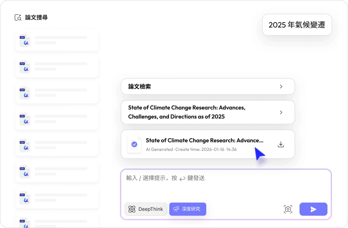Open State of Climate Change Research report
The height and width of the screenshot is (228, 348).
[x=187, y=112]
